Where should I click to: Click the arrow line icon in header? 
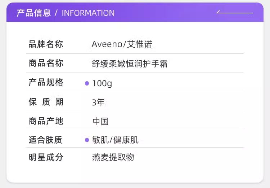(x=234, y=13)
